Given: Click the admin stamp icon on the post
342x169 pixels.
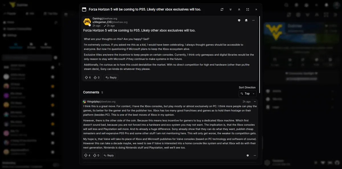Looking at the screenshot, I should pyautogui.click(x=246, y=20).
